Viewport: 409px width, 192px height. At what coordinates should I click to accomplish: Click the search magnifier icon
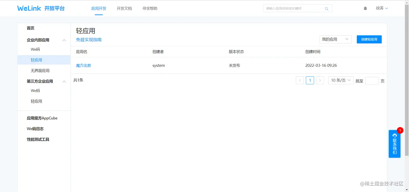[x=326, y=8]
